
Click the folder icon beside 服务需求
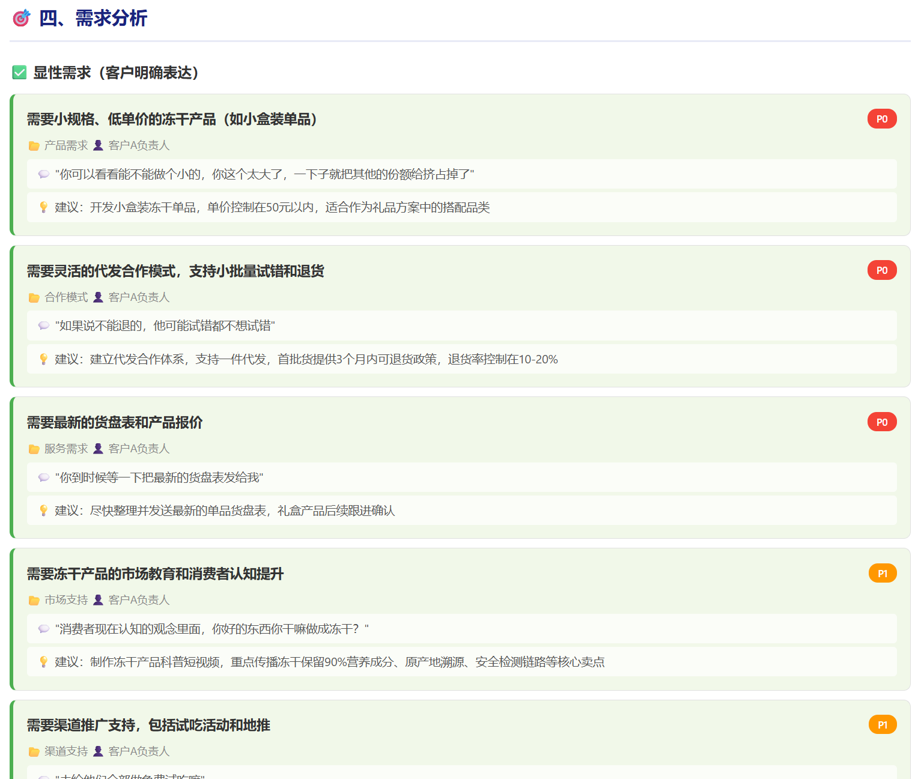pos(34,449)
